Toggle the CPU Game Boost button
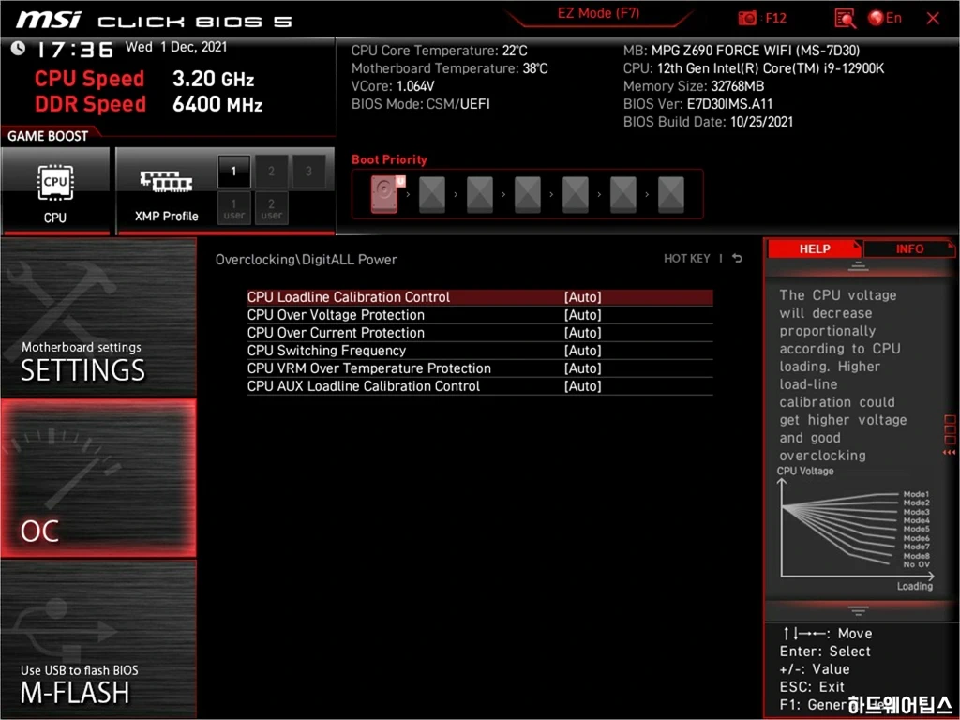Viewport: 960px width, 720px height. (55, 190)
